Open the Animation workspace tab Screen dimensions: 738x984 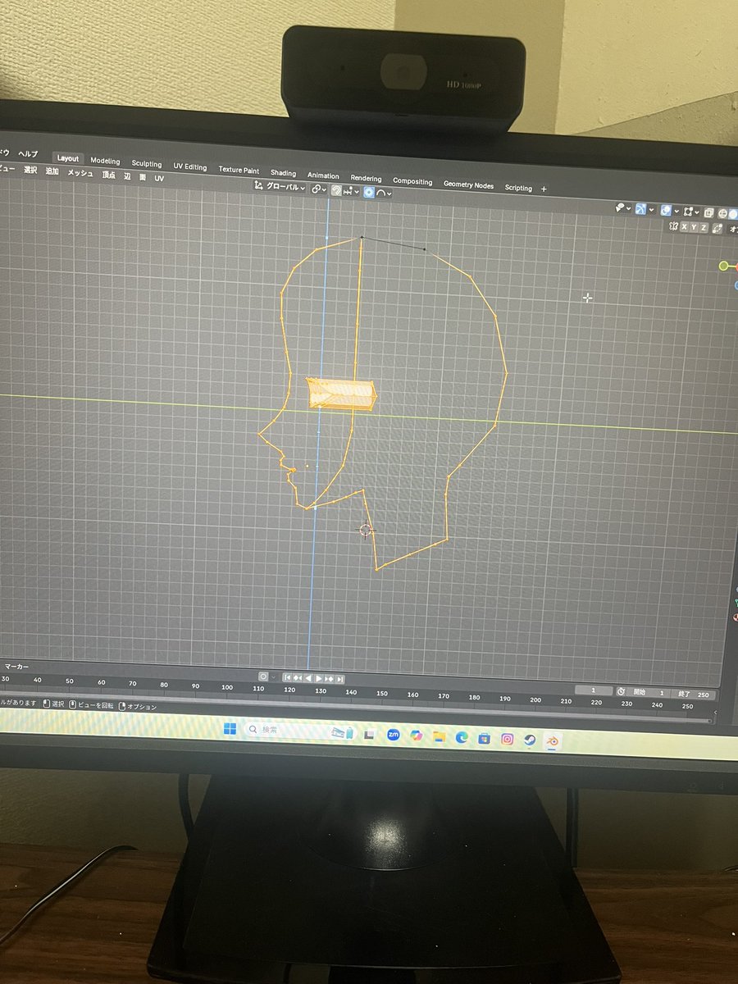pyautogui.click(x=323, y=175)
